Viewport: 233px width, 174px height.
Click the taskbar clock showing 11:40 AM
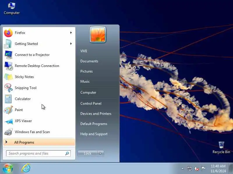[x=218, y=168]
